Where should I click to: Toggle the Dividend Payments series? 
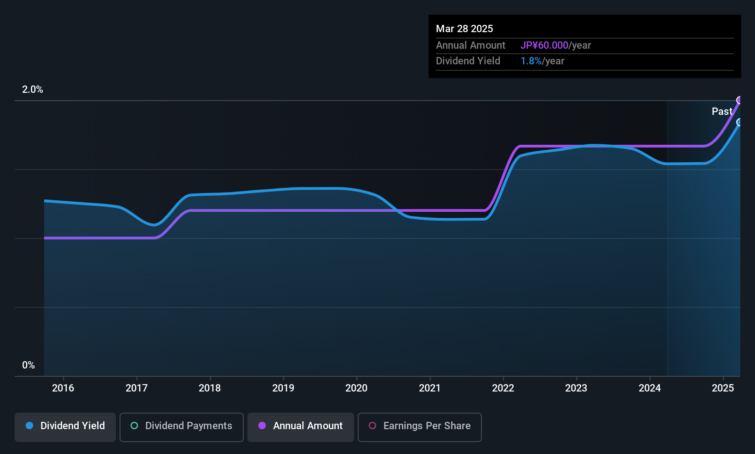(x=182, y=427)
